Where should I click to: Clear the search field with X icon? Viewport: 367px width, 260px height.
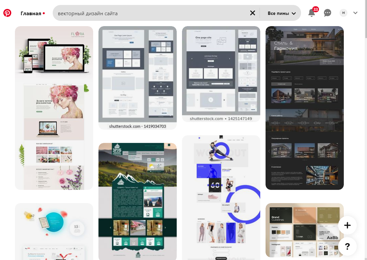pos(253,13)
